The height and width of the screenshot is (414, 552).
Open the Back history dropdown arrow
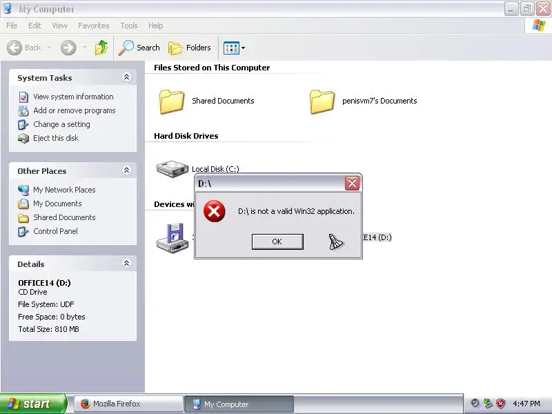point(49,47)
